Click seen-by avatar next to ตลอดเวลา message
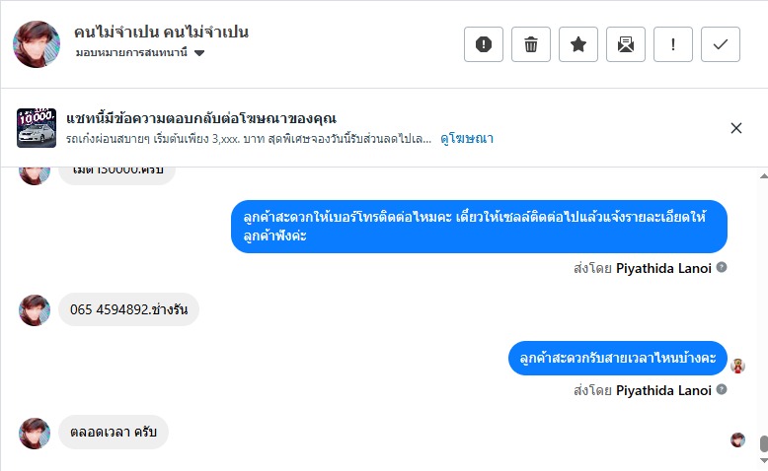The height and width of the screenshot is (471, 768). pos(737,439)
